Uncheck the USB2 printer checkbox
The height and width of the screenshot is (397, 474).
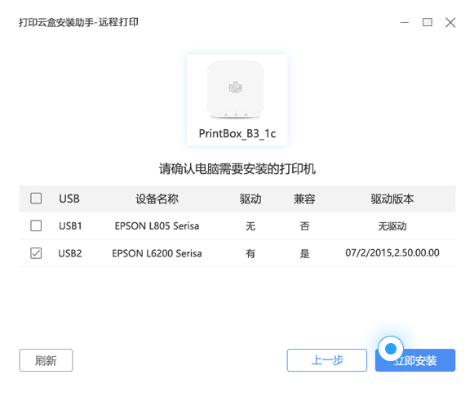(x=36, y=253)
